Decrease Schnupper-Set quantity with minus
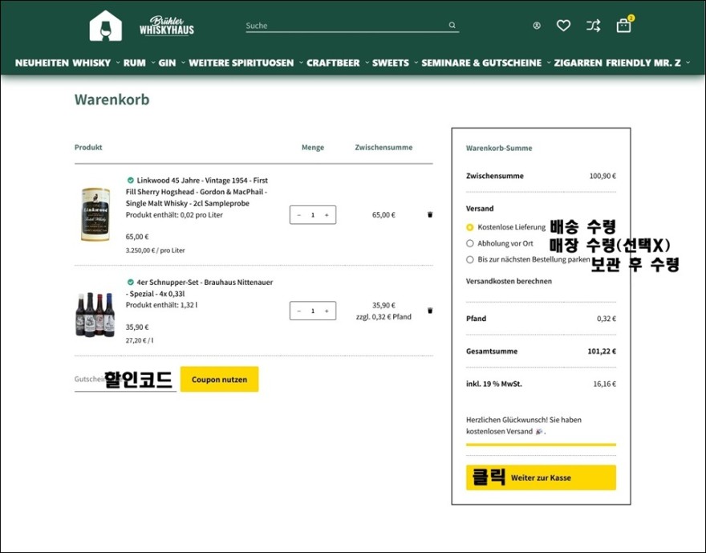The height and width of the screenshot is (553, 706). click(299, 311)
